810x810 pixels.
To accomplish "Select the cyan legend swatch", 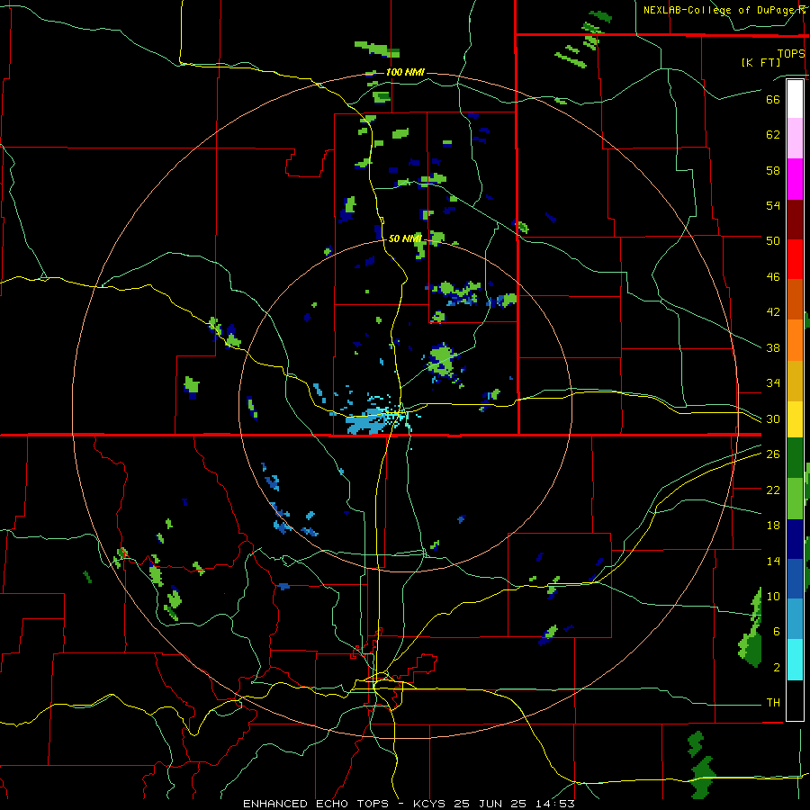I will point(795,660).
